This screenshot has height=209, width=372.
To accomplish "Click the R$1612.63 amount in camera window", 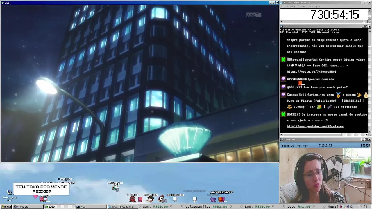I will click(325, 145).
